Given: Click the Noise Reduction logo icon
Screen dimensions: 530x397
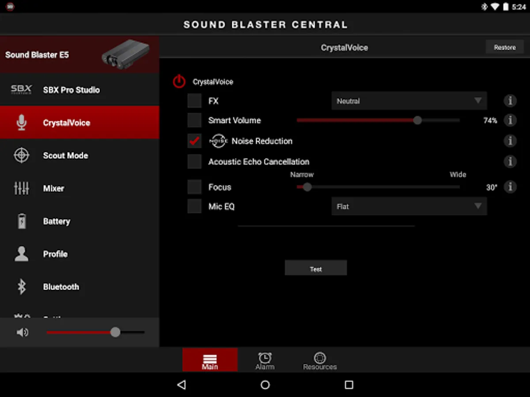Looking at the screenshot, I should click(218, 141).
